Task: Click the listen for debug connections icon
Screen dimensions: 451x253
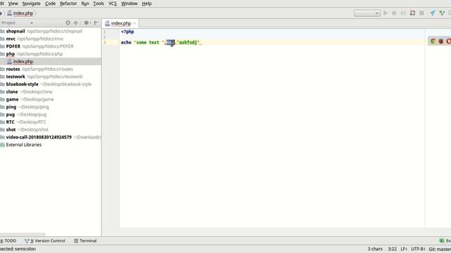Action: point(412,13)
